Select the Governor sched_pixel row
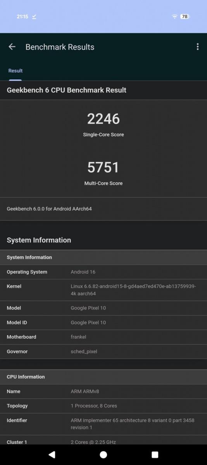The image size is (207, 465). [x=103, y=351]
